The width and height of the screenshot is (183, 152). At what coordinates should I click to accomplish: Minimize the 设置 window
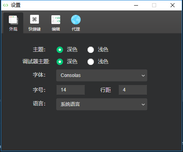pos(136,5)
